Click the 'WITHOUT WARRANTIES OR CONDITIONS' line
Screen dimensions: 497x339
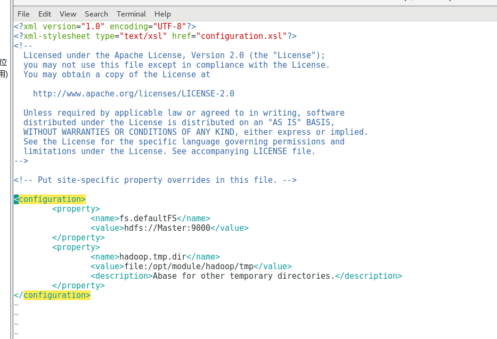coord(195,132)
